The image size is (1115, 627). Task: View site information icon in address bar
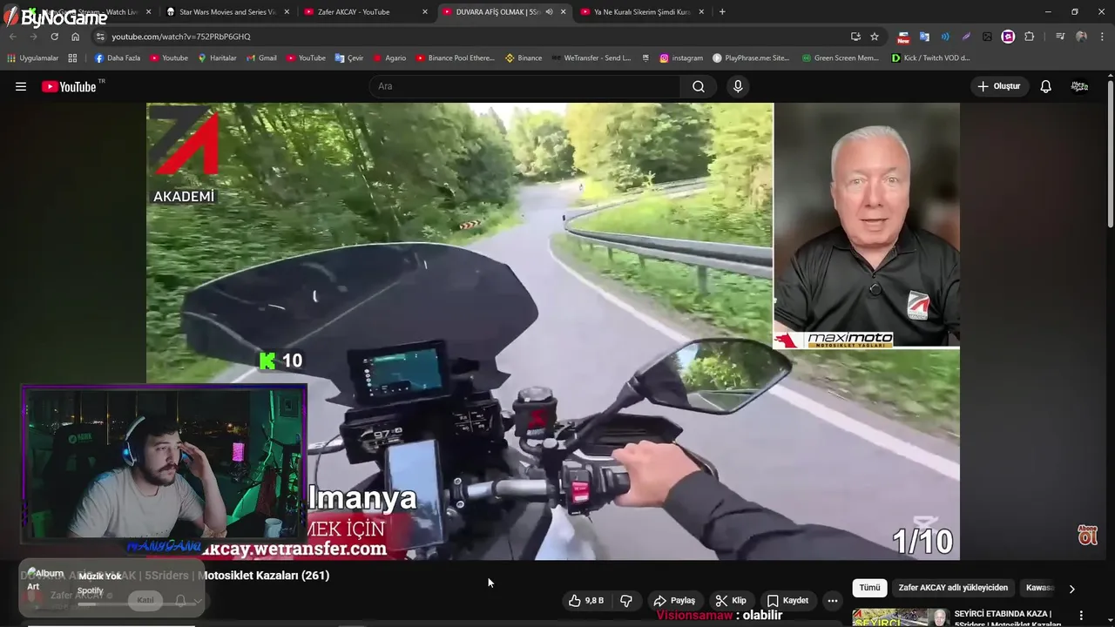[100, 37]
